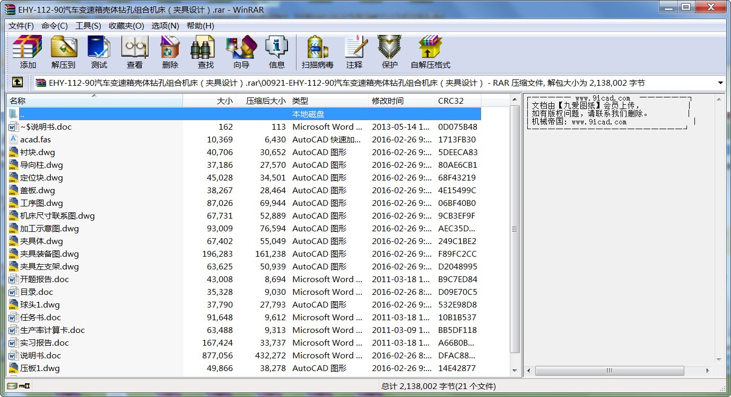This screenshot has width=731, height=397.
Task: Select the file 实习报告.doc
Action: 45,342
